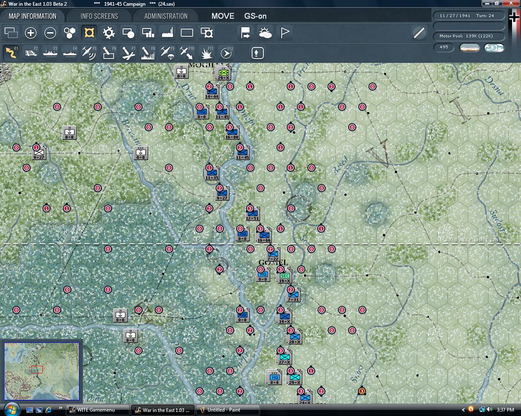Click the flag with arrow icon

245,32
